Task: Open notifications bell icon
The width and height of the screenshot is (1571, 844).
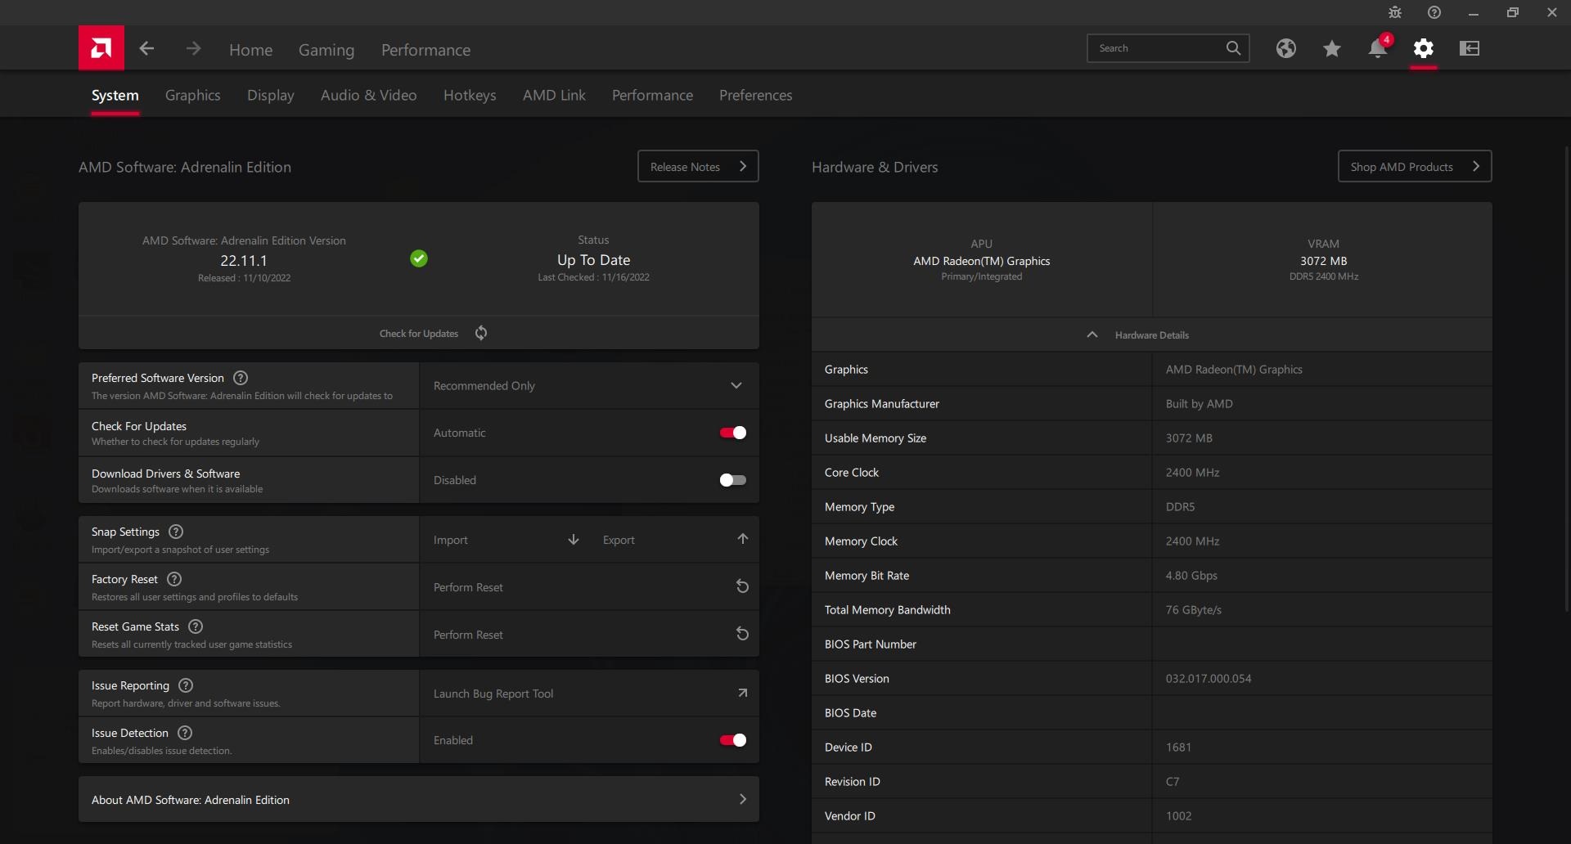Action: [x=1378, y=48]
